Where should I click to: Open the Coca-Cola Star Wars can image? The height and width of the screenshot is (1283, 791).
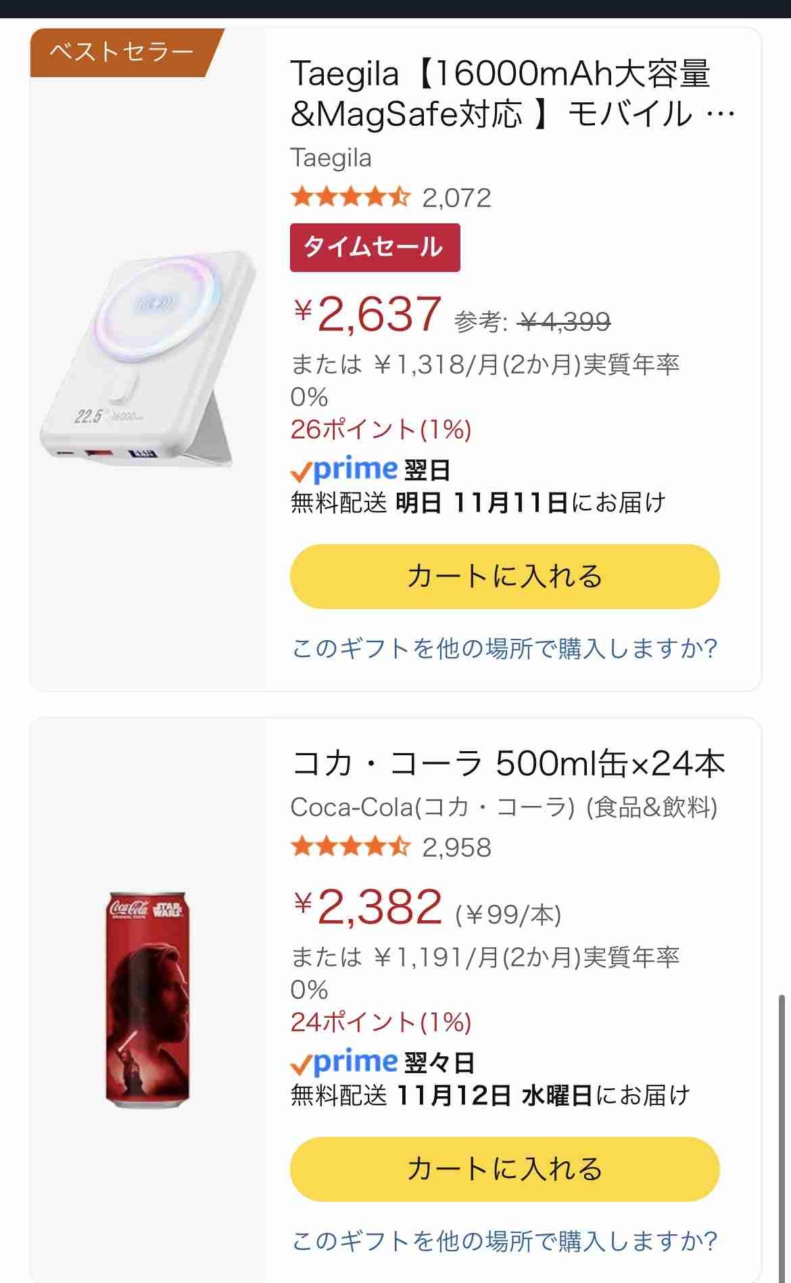coord(147,999)
